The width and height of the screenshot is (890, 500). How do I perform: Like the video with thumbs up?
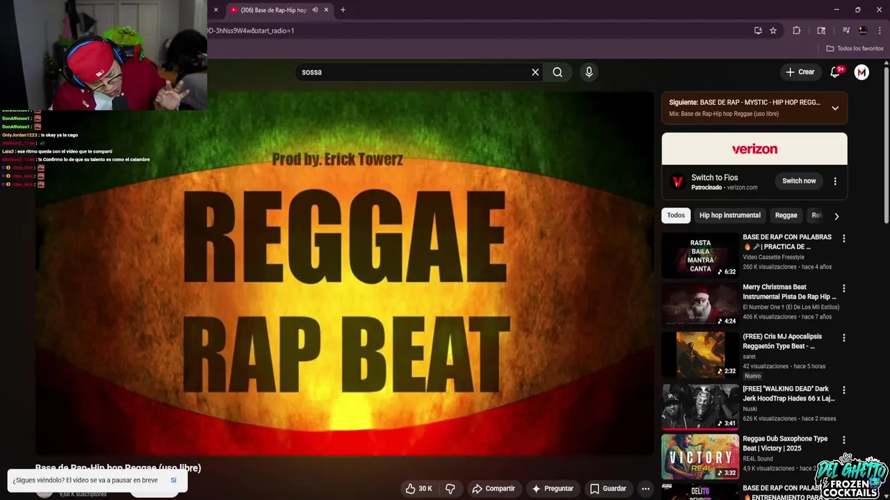pos(419,489)
